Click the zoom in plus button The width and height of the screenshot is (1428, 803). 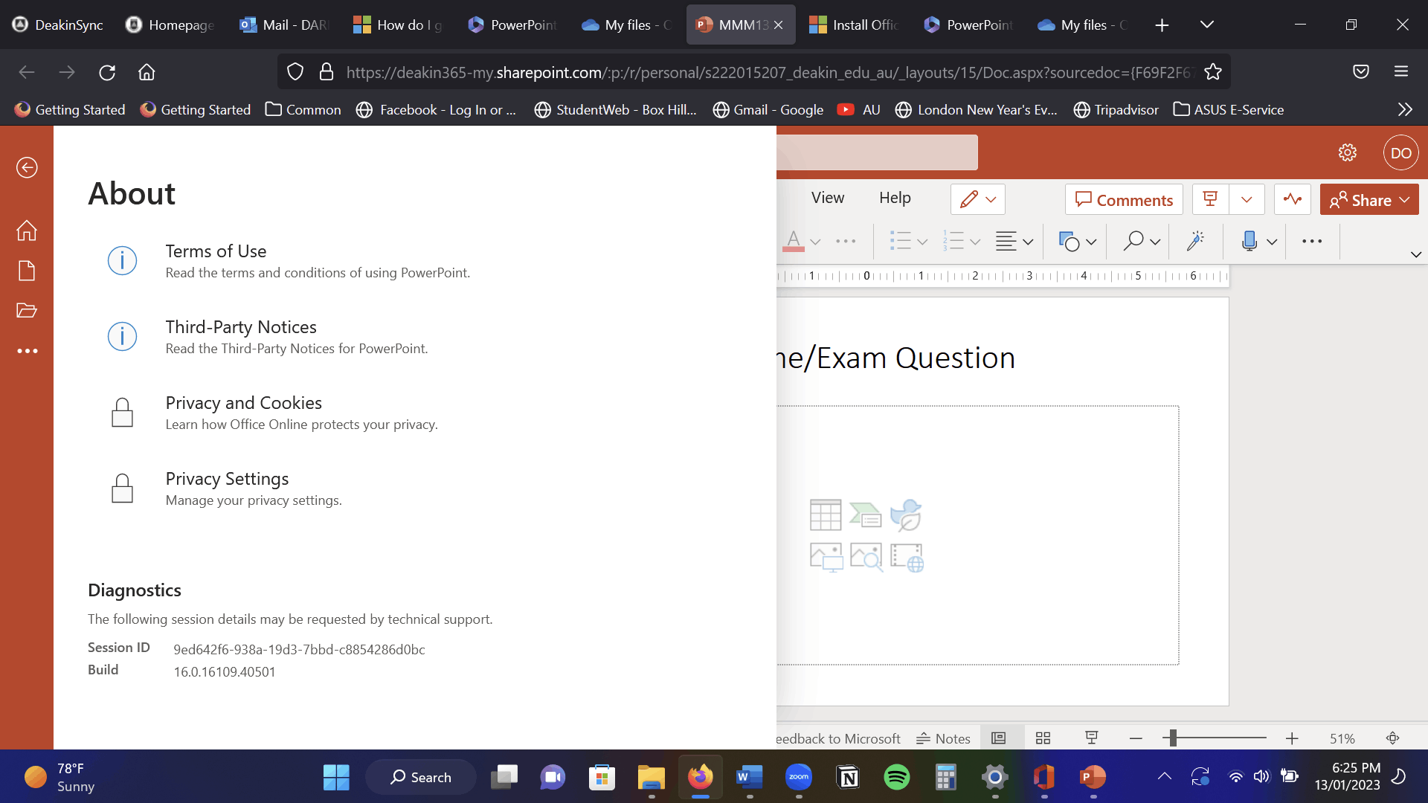pos(1292,738)
